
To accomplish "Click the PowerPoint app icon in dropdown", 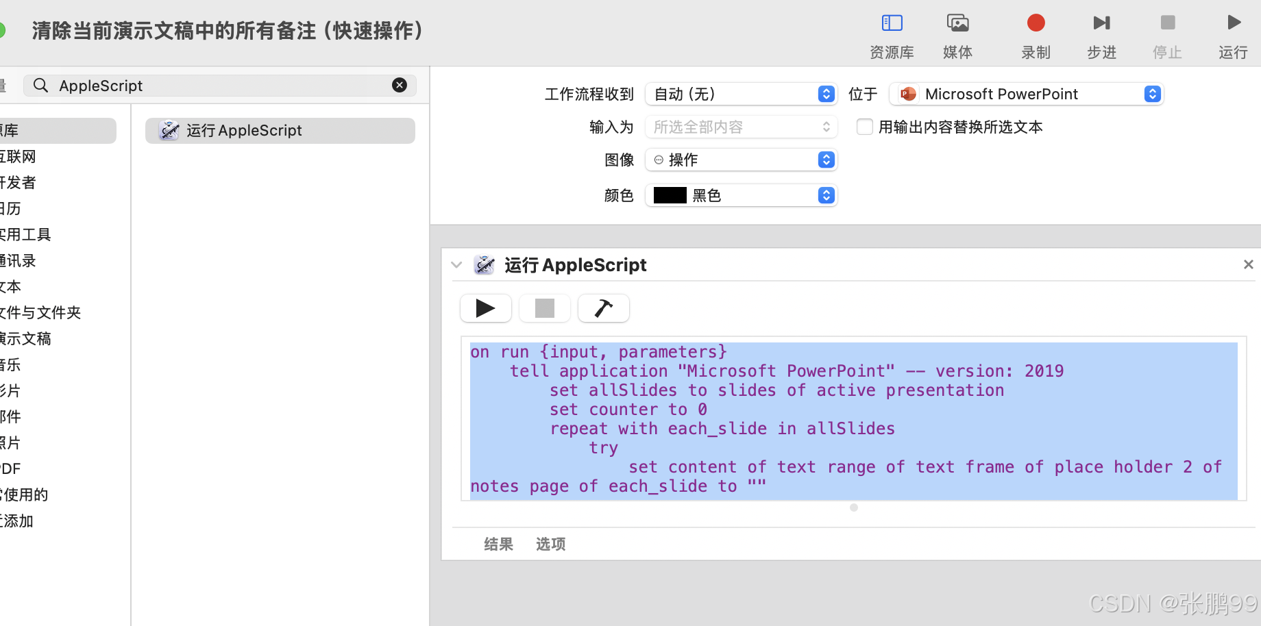I will click(x=908, y=94).
